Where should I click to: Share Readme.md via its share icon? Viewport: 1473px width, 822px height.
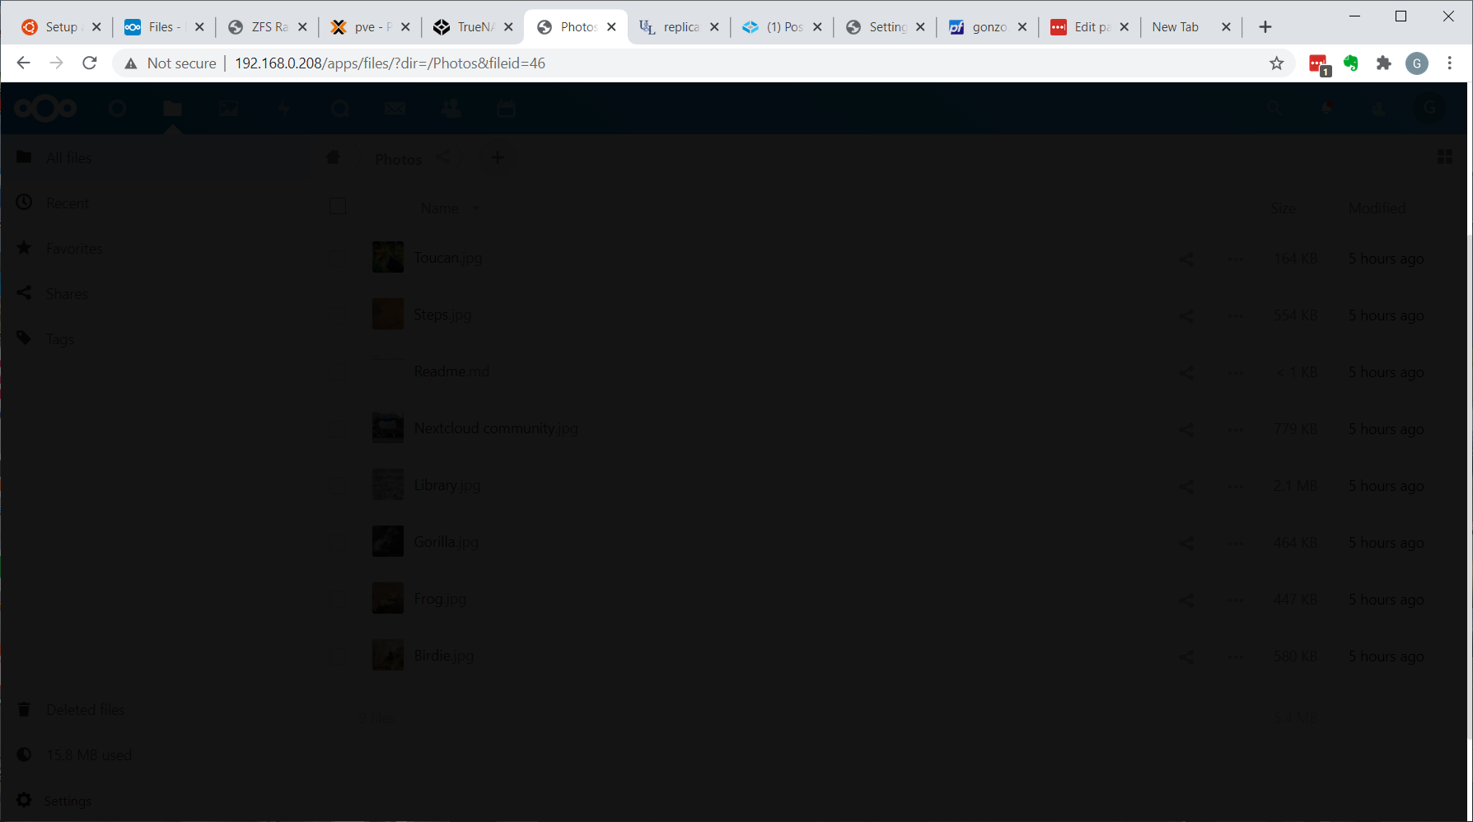1186,373
